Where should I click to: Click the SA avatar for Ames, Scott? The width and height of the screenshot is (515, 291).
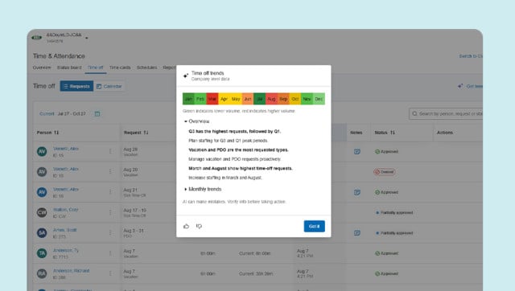tap(42, 233)
